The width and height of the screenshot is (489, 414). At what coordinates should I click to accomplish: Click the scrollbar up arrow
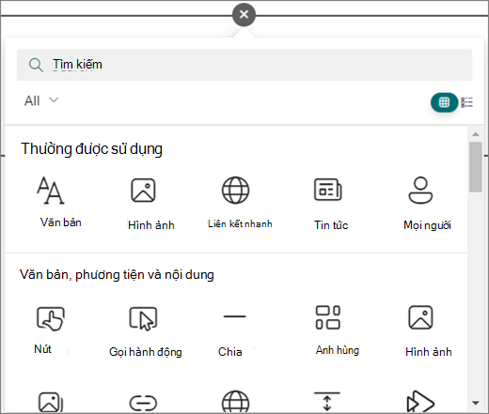coord(476,134)
